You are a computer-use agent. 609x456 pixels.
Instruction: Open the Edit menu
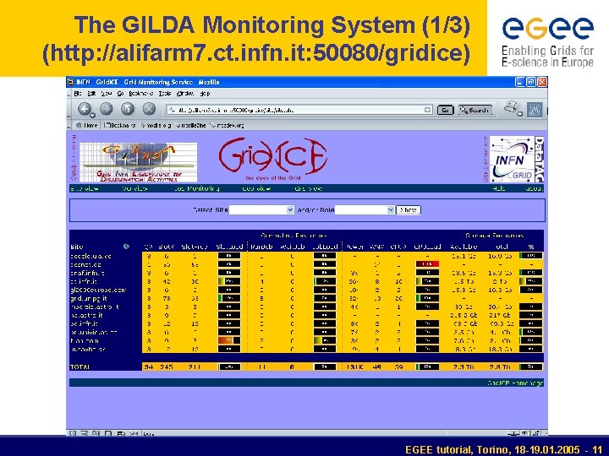[91, 94]
